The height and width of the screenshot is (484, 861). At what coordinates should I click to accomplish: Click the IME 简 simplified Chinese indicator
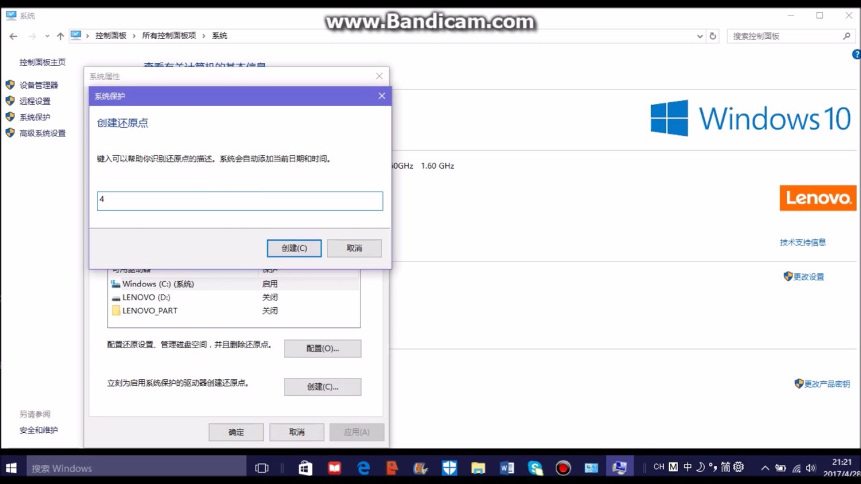[x=725, y=467]
